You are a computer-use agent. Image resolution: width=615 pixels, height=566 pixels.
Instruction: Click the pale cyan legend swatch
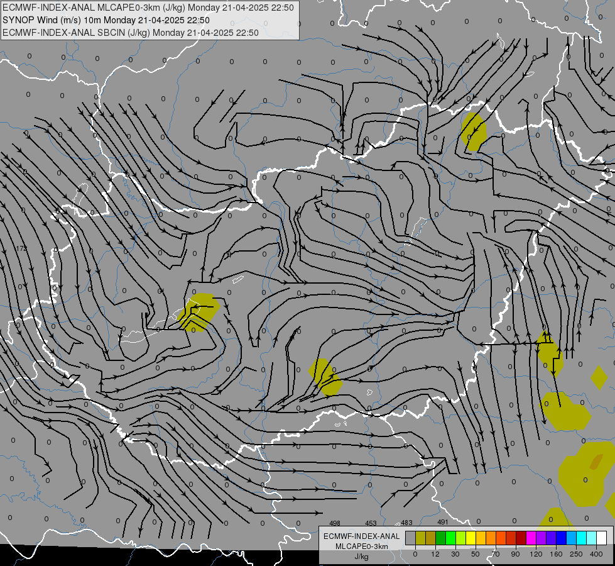pyautogui.click(x=592, y=538)
